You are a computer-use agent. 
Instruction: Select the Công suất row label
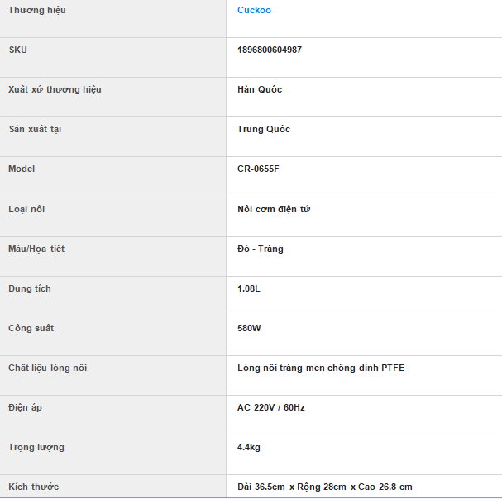(x=31, y=328)
